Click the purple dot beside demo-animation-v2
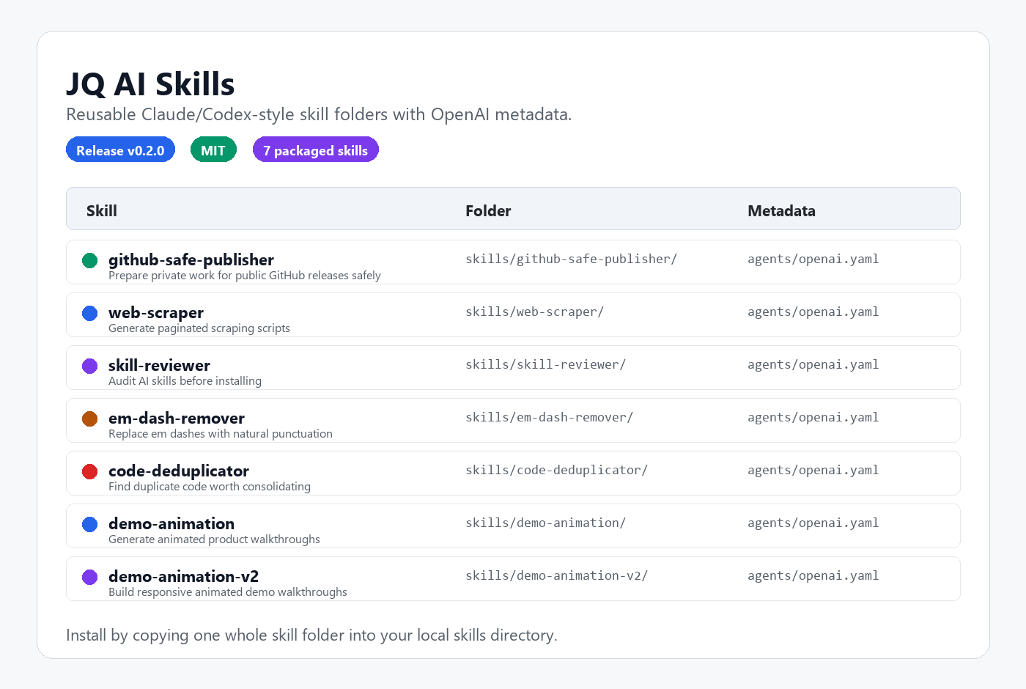 coord(89,577)
